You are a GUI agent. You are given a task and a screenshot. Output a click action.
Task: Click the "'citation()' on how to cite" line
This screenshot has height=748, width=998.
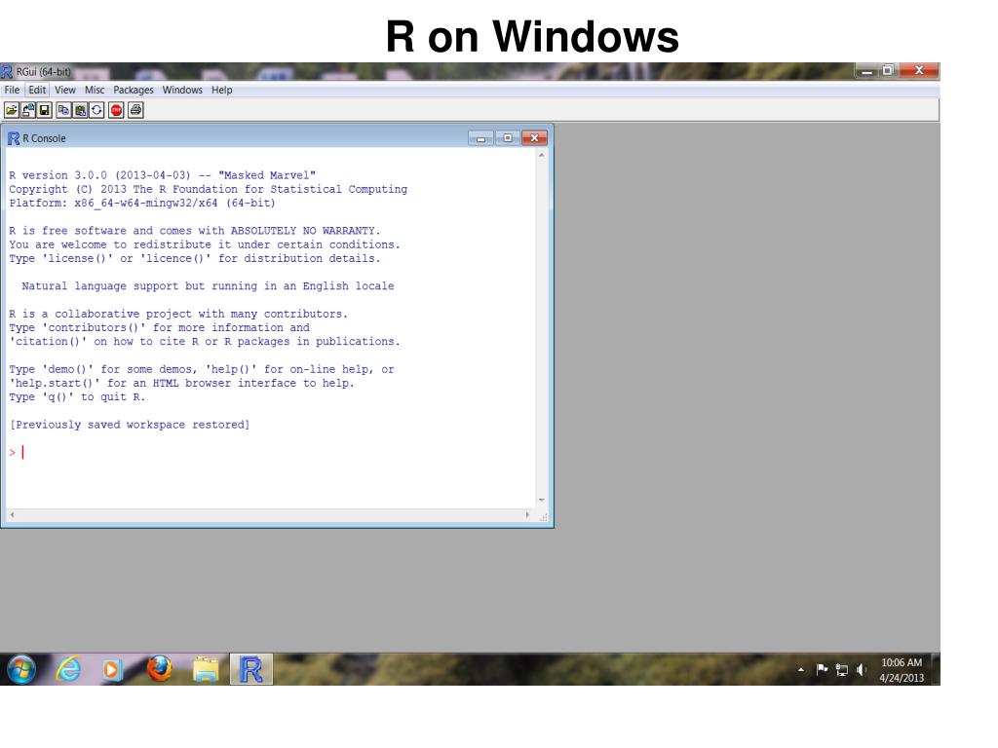click(205, 342)
